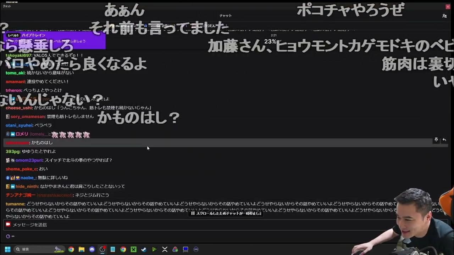Screen dimensions: 454x255
Task: Click the taskbar 検索 search box
Action: [x=39, y=249]
